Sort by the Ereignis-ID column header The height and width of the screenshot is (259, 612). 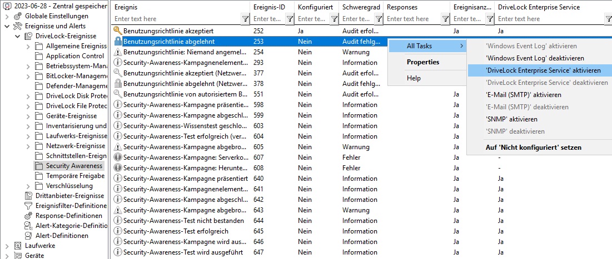click(x=272, y=7)
